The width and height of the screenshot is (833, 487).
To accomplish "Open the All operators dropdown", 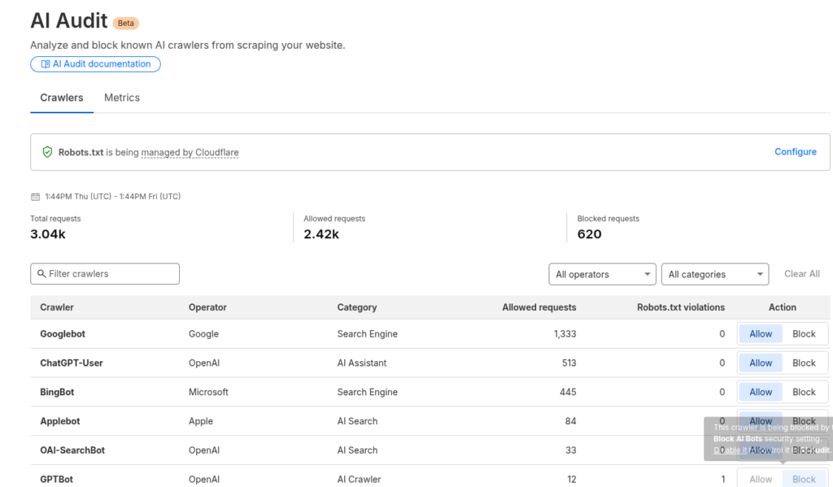I will (x=602, y=275).
